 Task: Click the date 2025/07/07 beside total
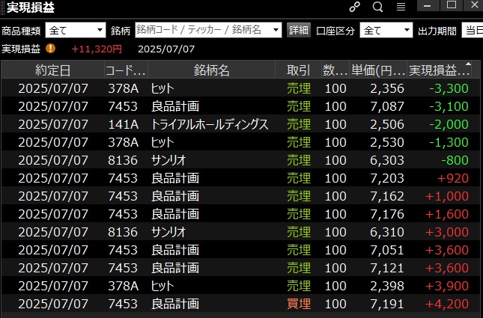pos(166,49)
